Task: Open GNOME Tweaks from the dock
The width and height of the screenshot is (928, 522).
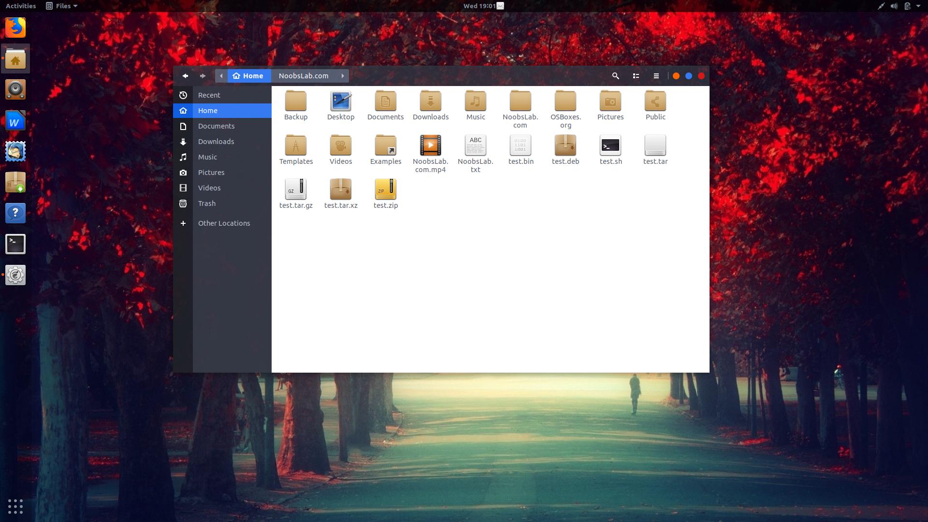Action: tap(15, 275)
